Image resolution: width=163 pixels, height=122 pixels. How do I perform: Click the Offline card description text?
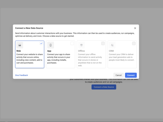point(90,60)
